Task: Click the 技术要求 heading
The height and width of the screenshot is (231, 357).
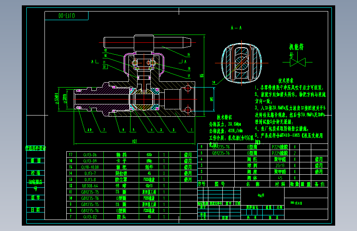Action: coord(286,81)
